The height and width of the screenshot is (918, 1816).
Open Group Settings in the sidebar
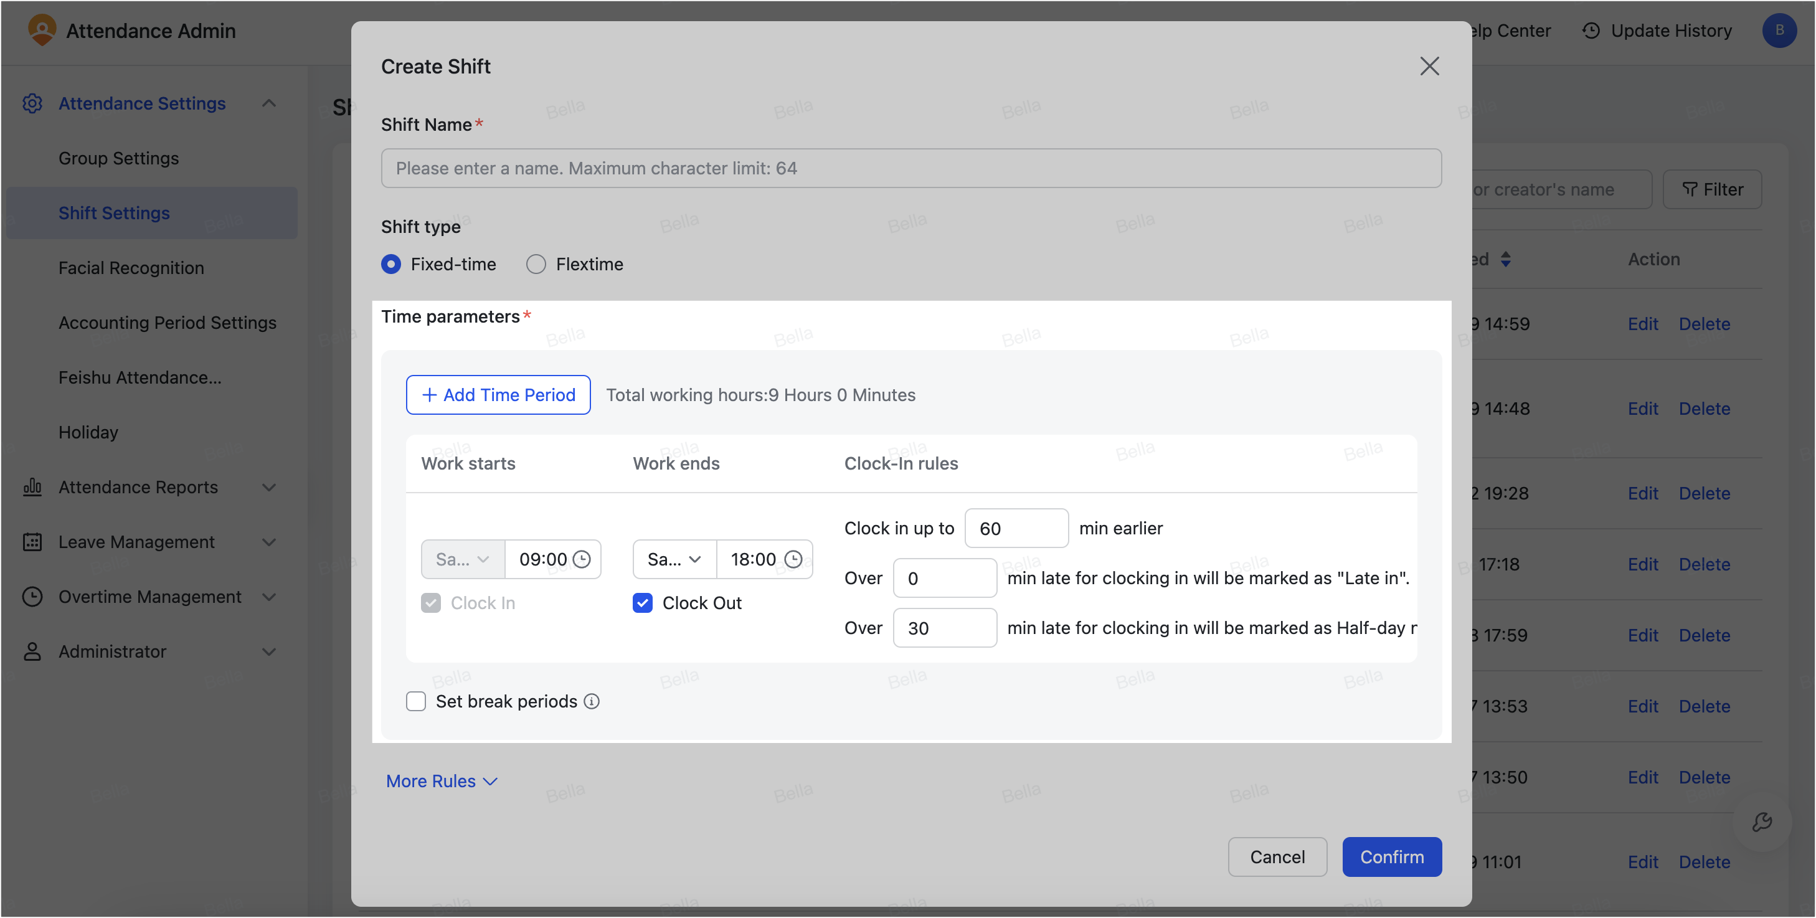coord(118,158)
